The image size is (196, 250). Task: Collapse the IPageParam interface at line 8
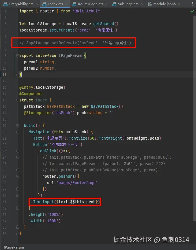coord(18,56)
